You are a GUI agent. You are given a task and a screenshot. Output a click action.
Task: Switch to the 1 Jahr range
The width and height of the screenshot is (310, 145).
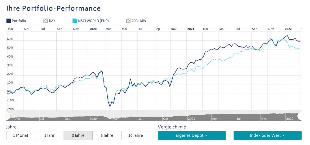click(x=49, y=135)
